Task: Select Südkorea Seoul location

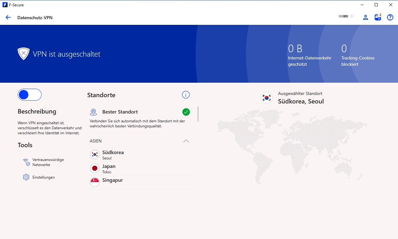Action: 113,155
